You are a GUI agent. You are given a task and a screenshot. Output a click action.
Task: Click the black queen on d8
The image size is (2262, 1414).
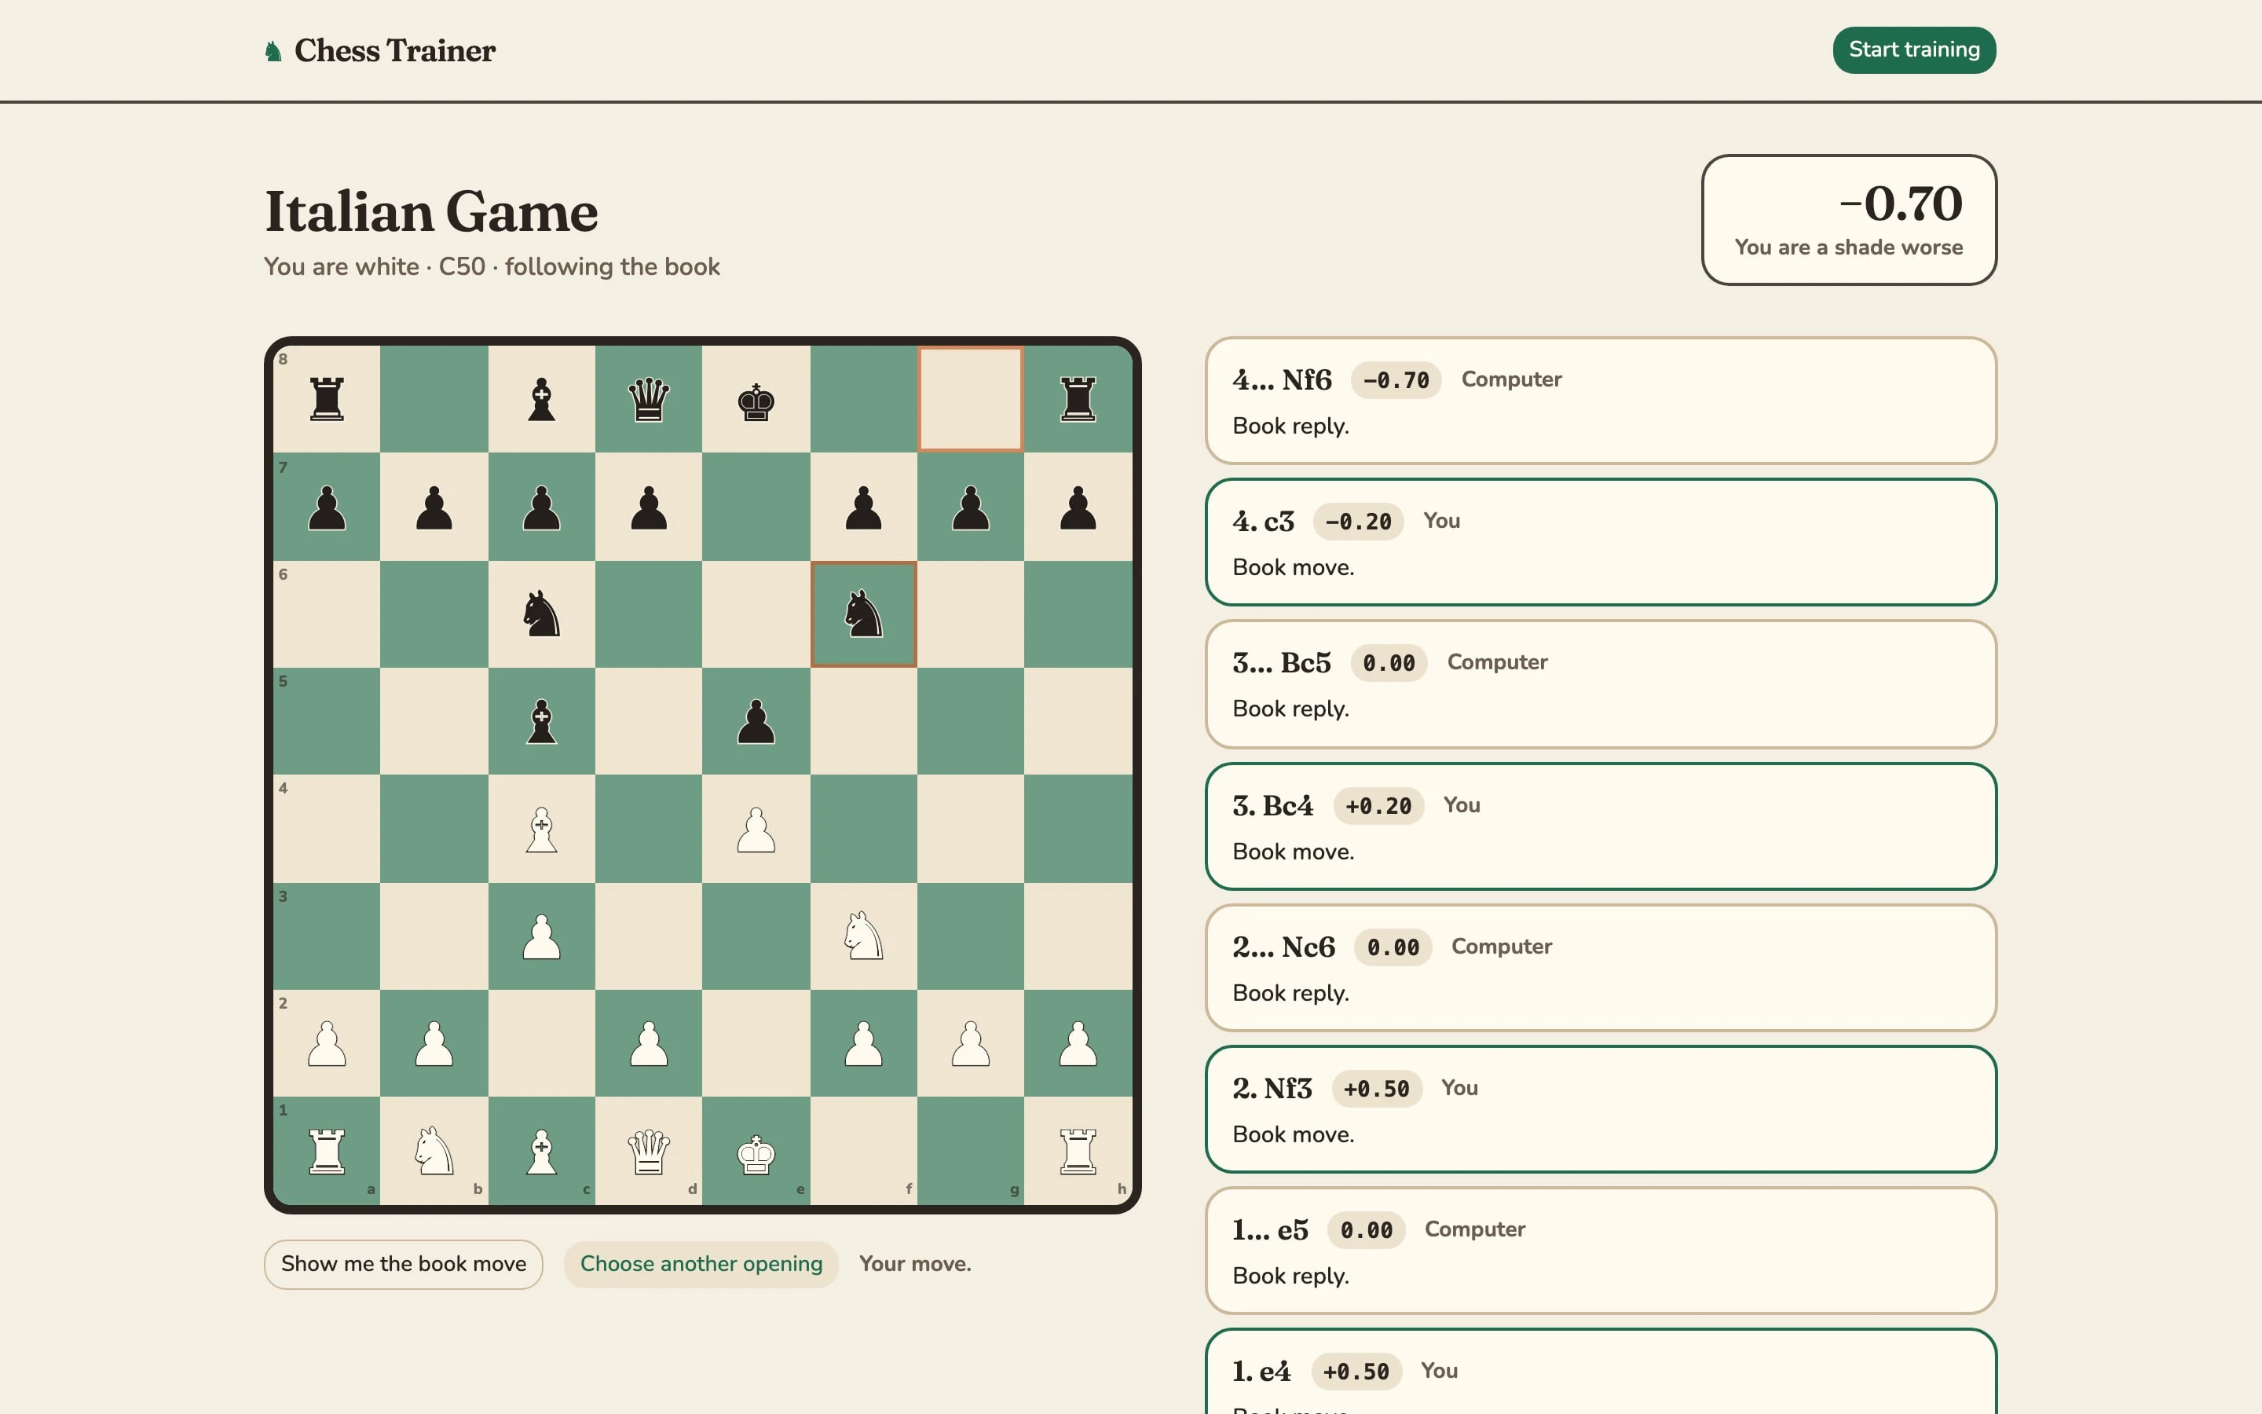(x=649, y=399)
